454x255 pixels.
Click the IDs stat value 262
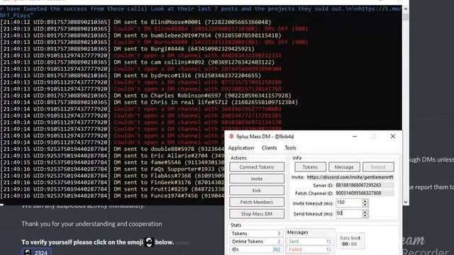(276, 249)
